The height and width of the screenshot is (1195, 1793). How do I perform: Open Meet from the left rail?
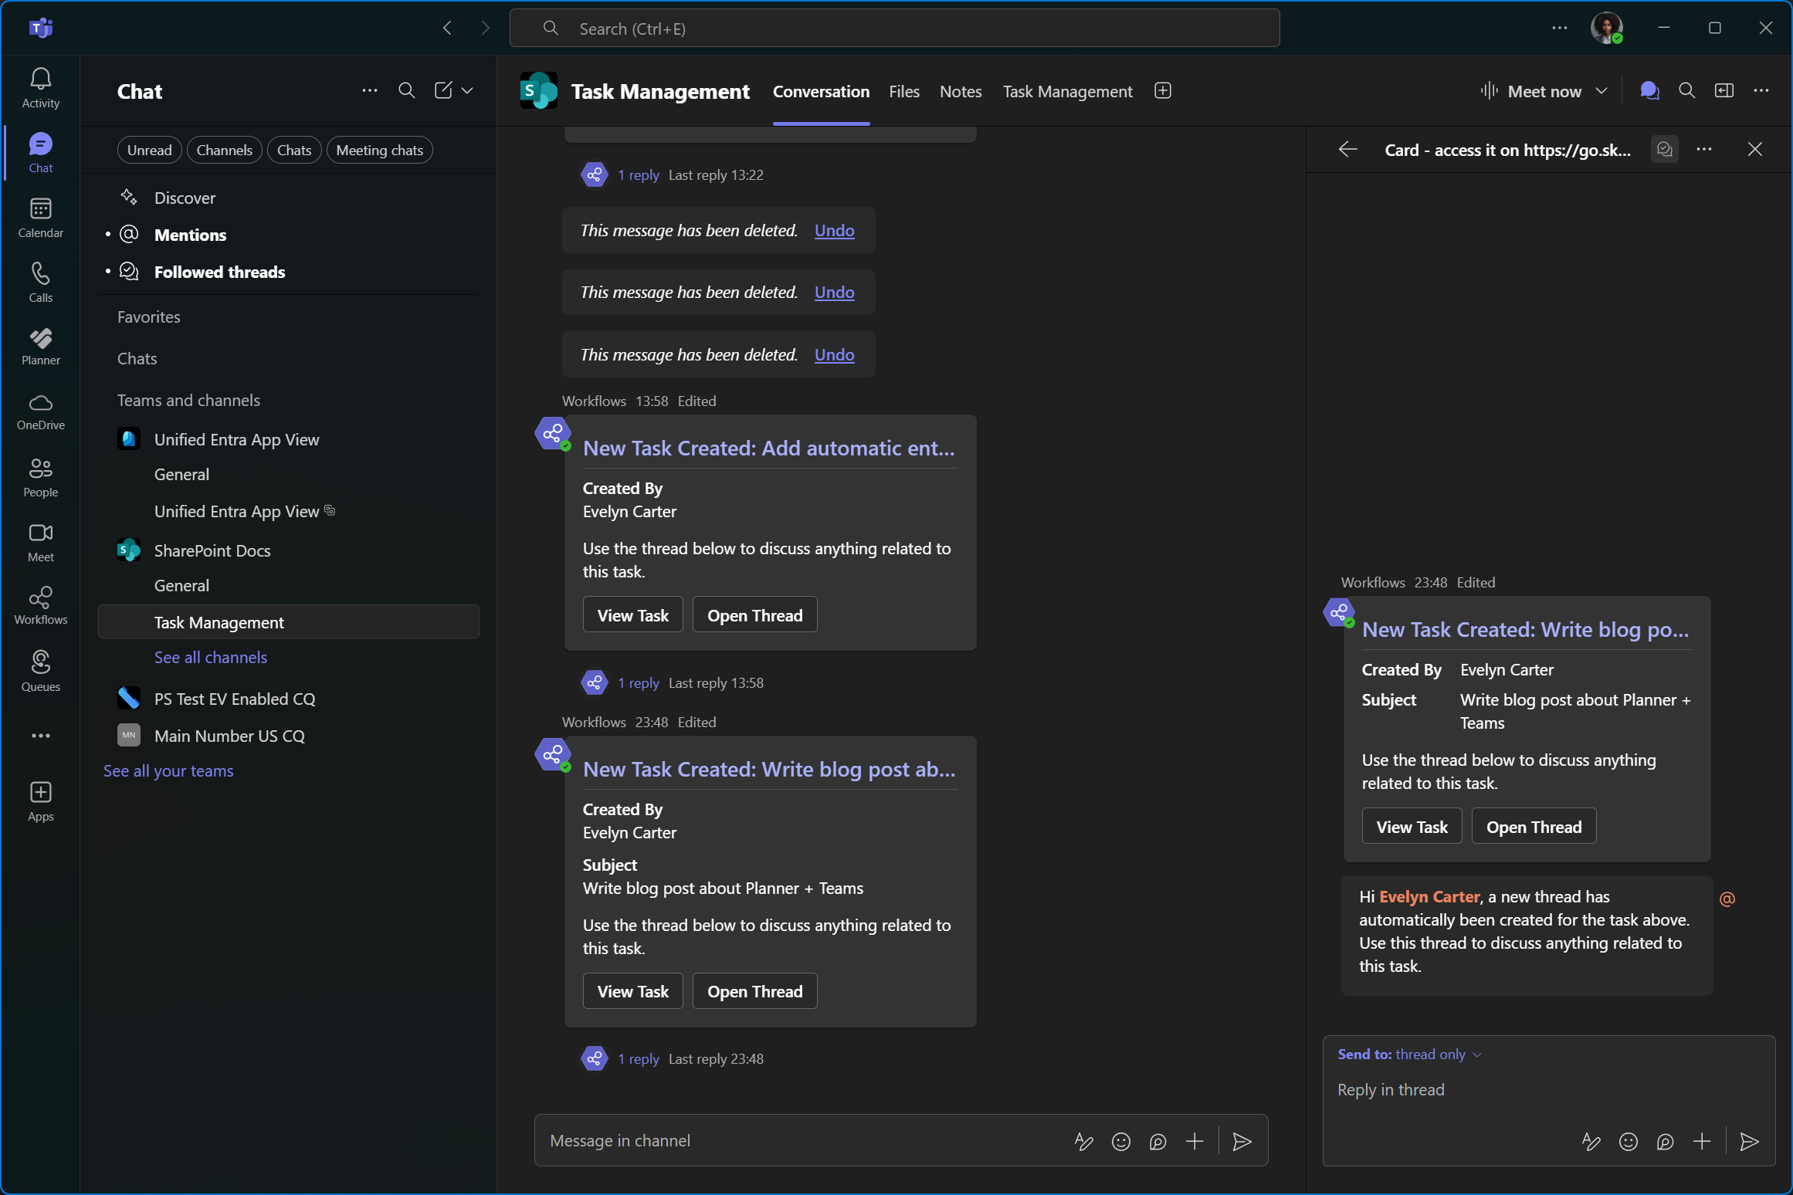click(x=40, y=543)
